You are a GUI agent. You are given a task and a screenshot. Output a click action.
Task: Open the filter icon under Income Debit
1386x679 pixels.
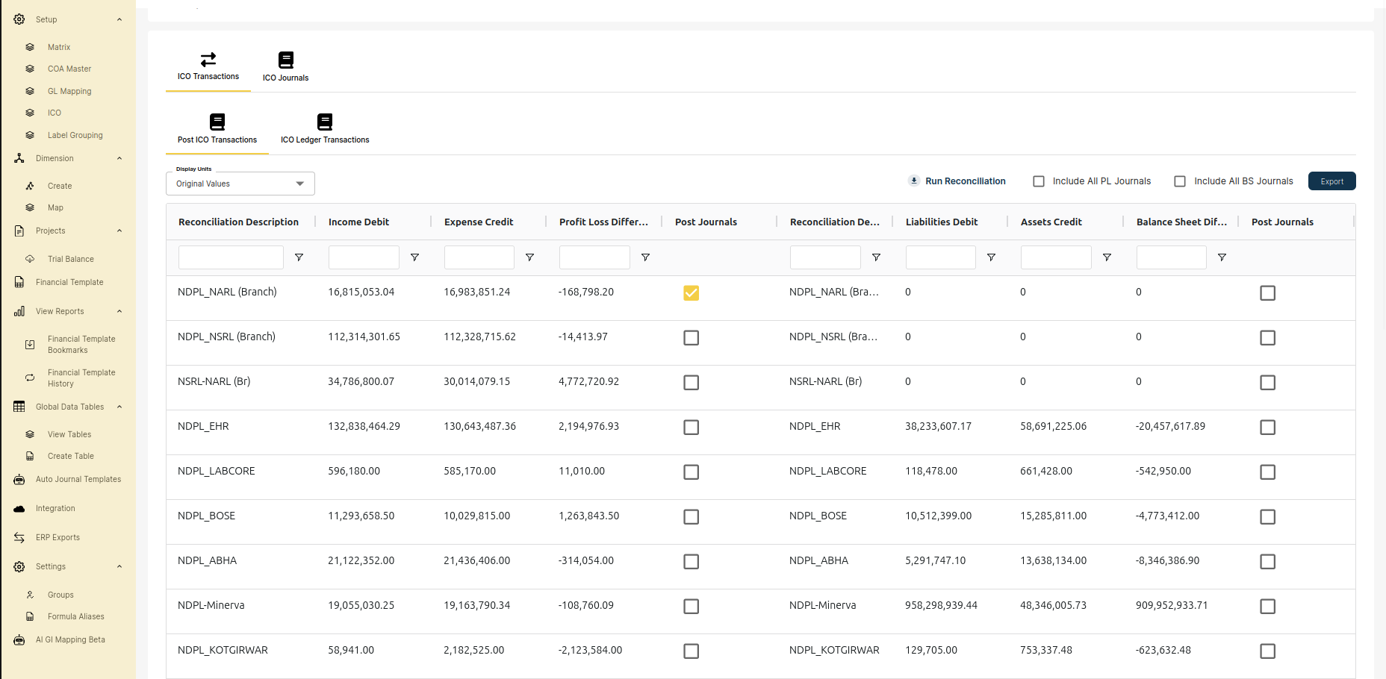(415, 257)
